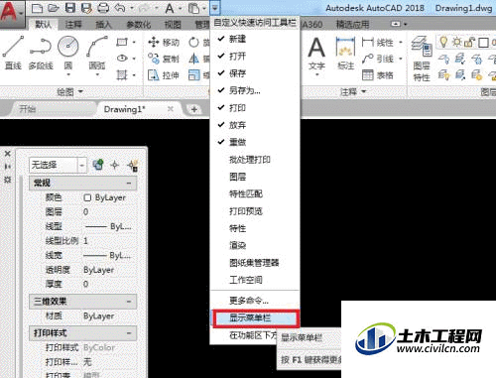The height and width of the screenshot is (378, 496).
Task: Click the Print icon in quick access toolbar
Action: coord(103,8)
